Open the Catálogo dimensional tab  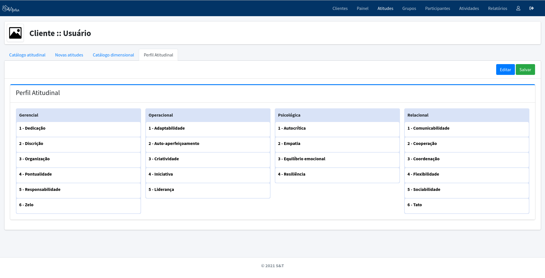pyautogui.click(x=113, y=55)
